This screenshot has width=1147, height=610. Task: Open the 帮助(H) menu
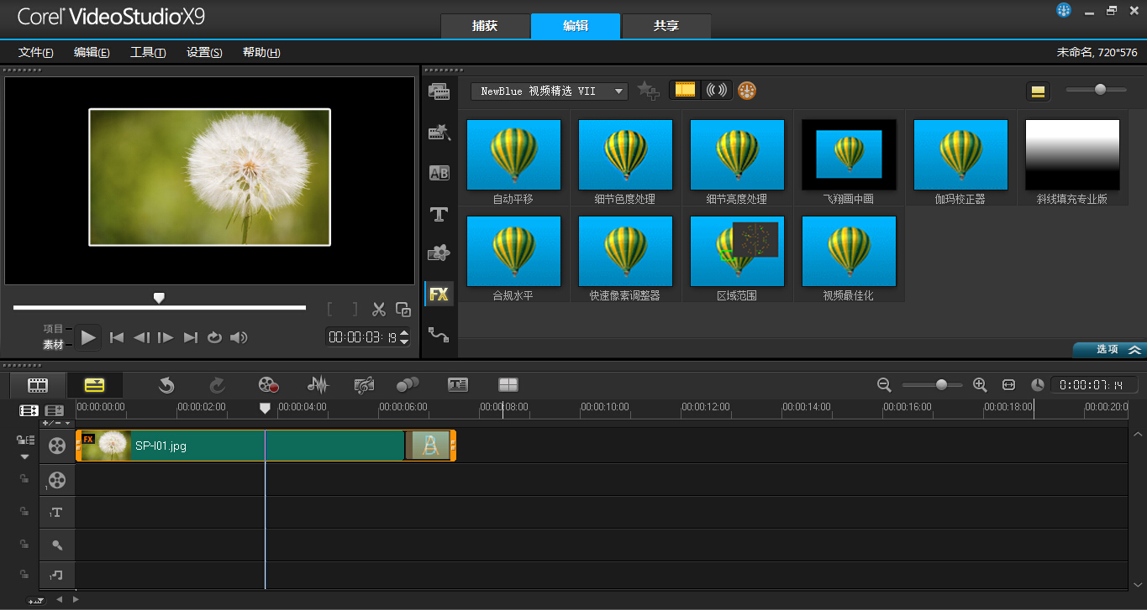[x=261, y=52]
